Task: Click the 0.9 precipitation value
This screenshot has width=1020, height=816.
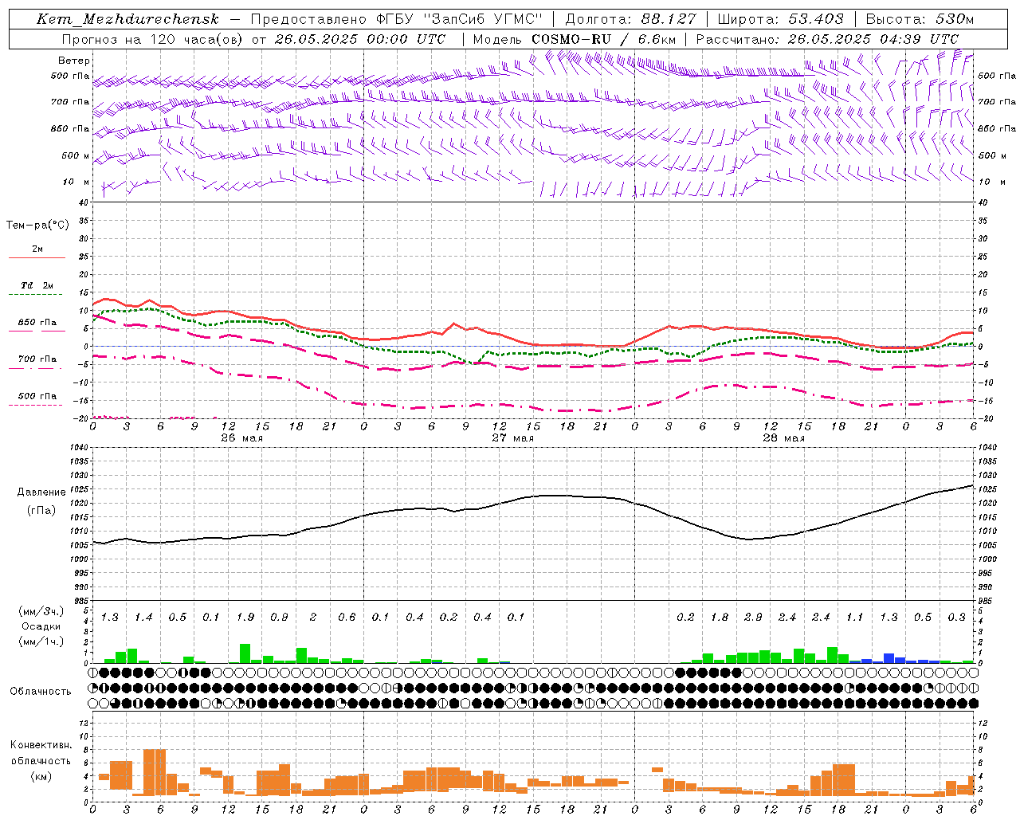Action: 279,618
